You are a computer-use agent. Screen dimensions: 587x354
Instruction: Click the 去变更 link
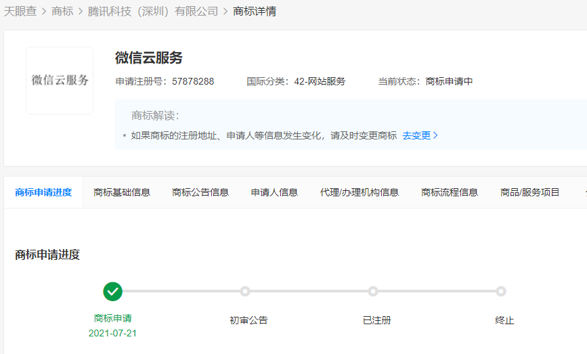(416, 135)
